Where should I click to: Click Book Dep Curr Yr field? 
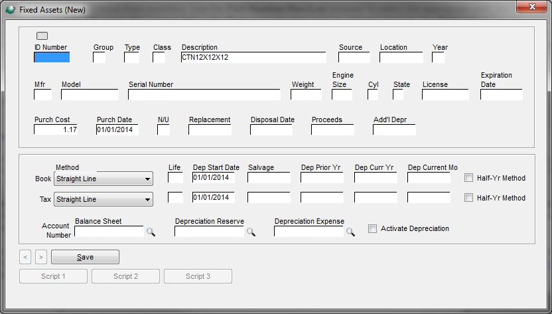click(376, 177)
